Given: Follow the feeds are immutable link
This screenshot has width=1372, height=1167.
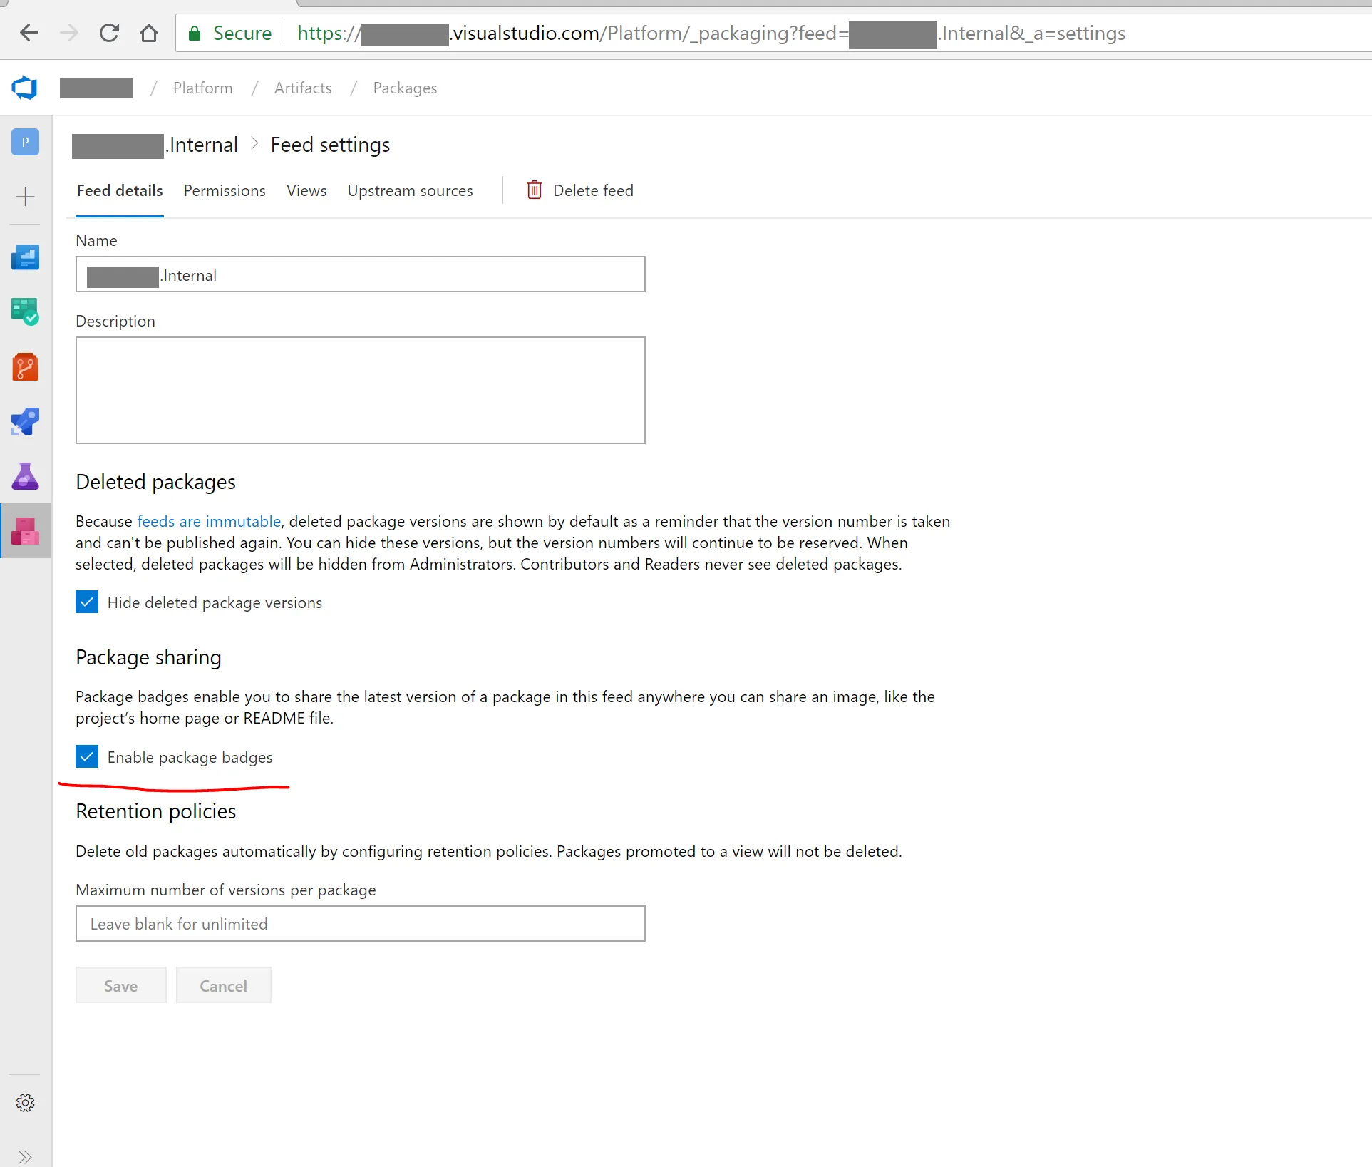Looking at the screenshot, I should click(x=209, y=521).
